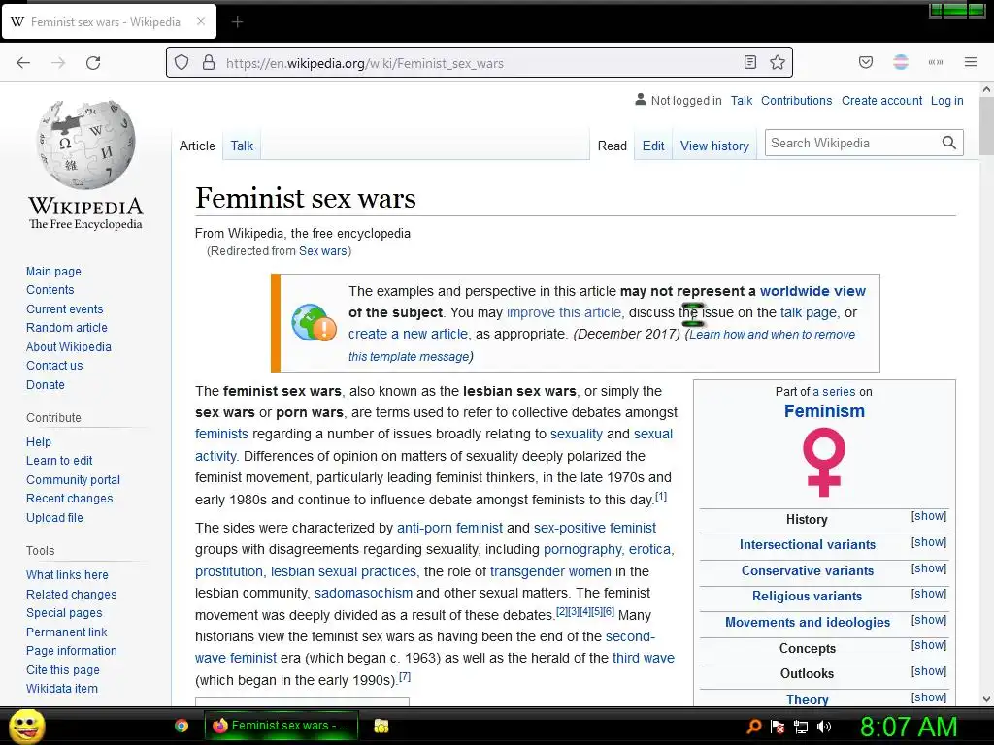Click the Cite this page link

tap(63, 669)
